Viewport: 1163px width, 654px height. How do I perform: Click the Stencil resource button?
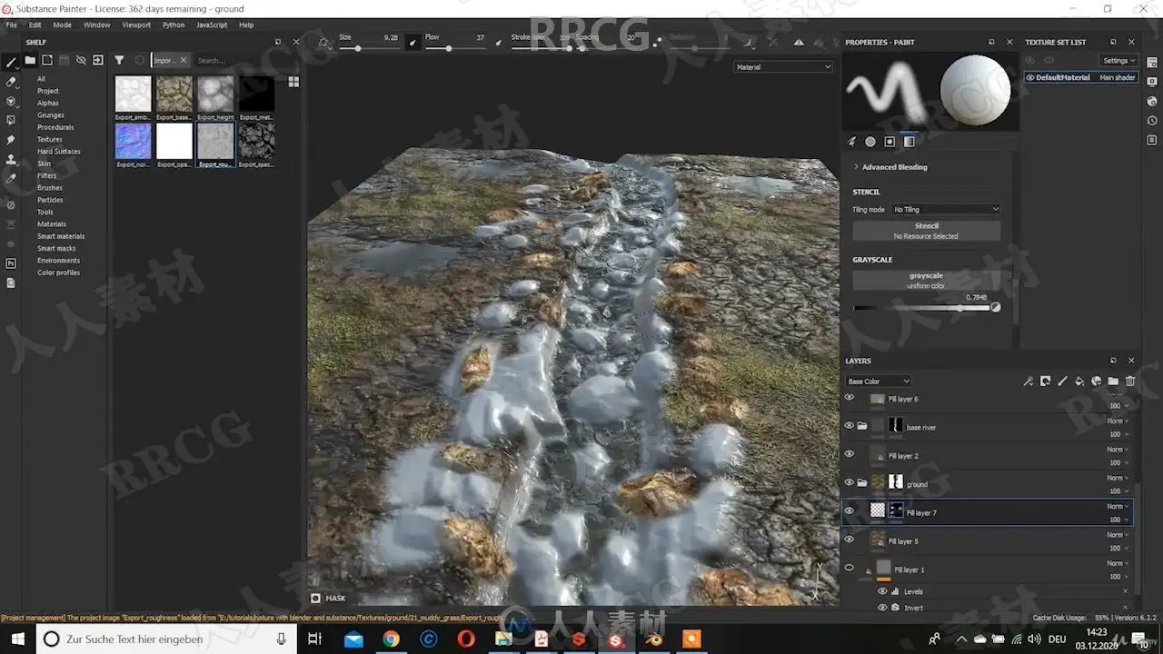(x=926, y=231)
